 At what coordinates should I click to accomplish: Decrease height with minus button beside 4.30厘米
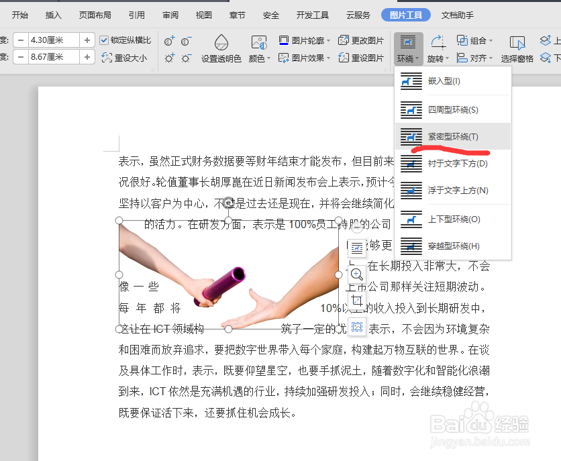point(21,40)
